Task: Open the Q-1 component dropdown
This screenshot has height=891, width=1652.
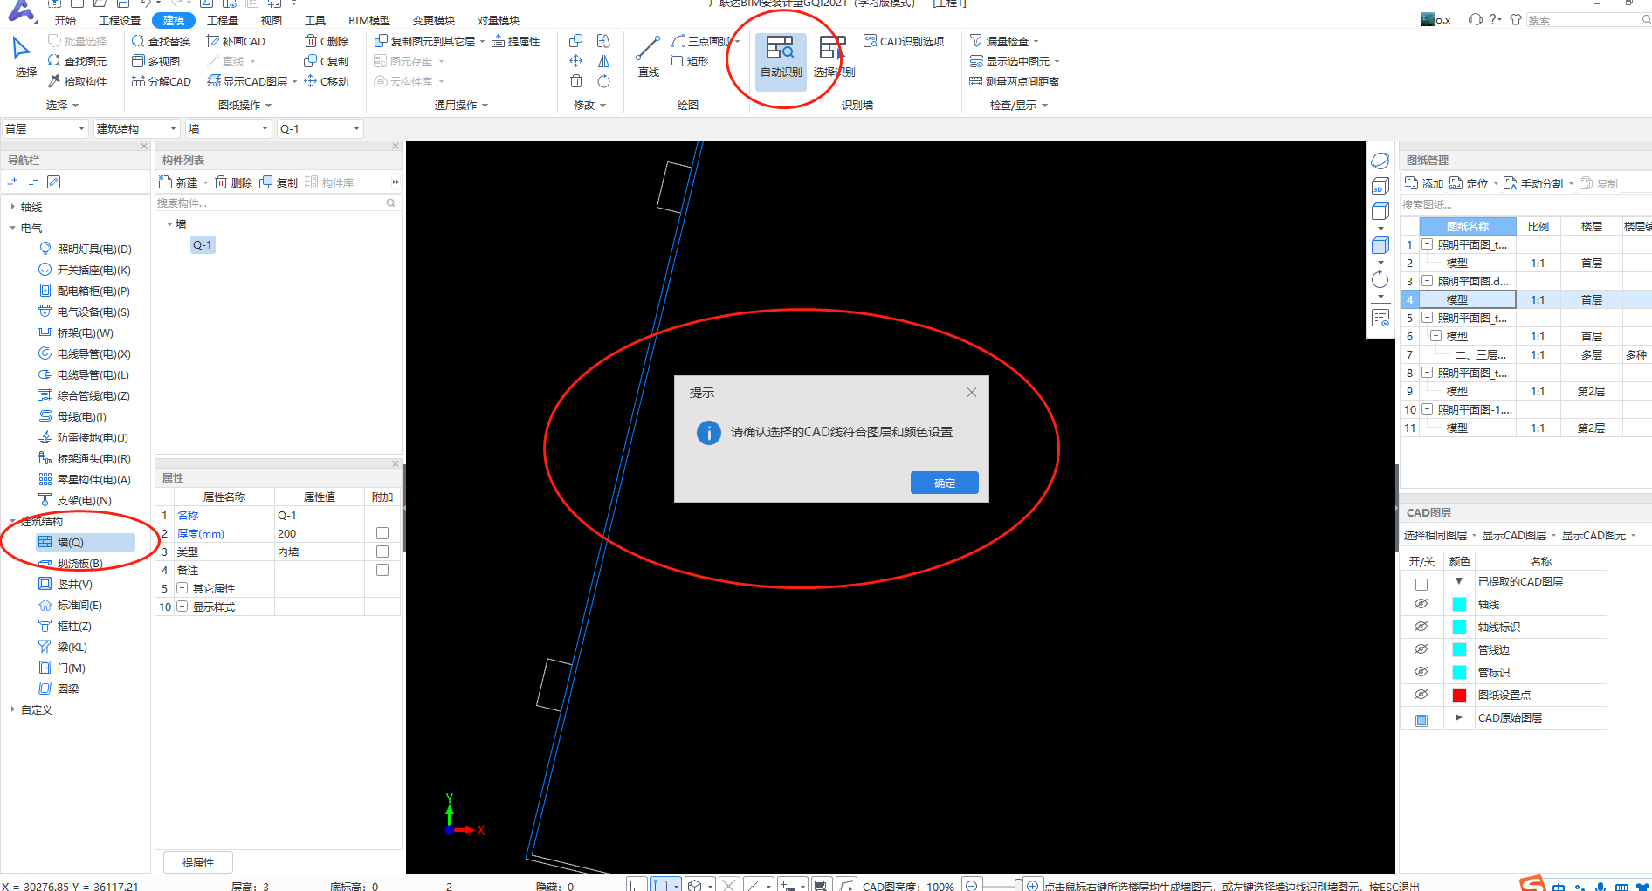Action: [320, 128]
